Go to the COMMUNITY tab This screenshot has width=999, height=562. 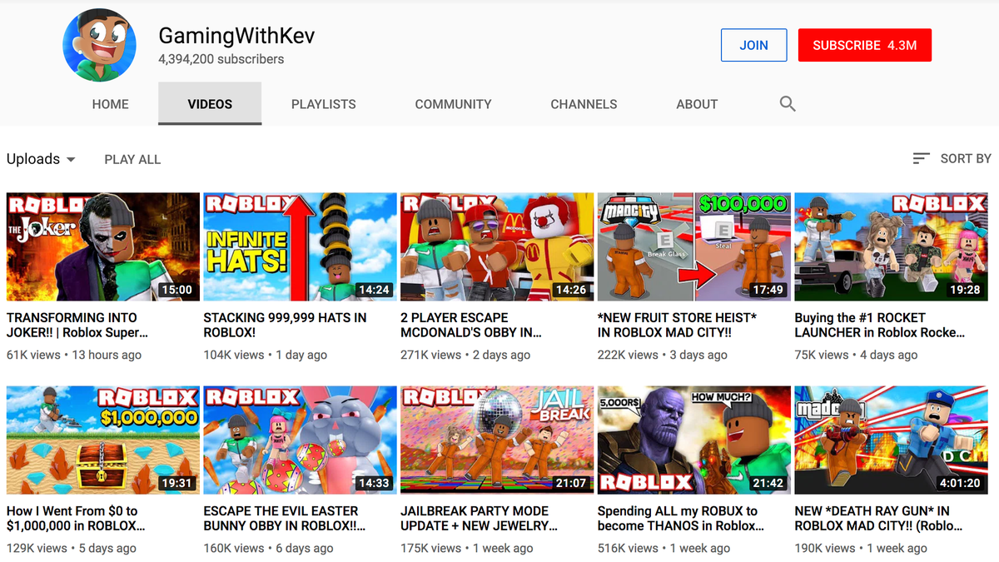[x=454, y=104]
